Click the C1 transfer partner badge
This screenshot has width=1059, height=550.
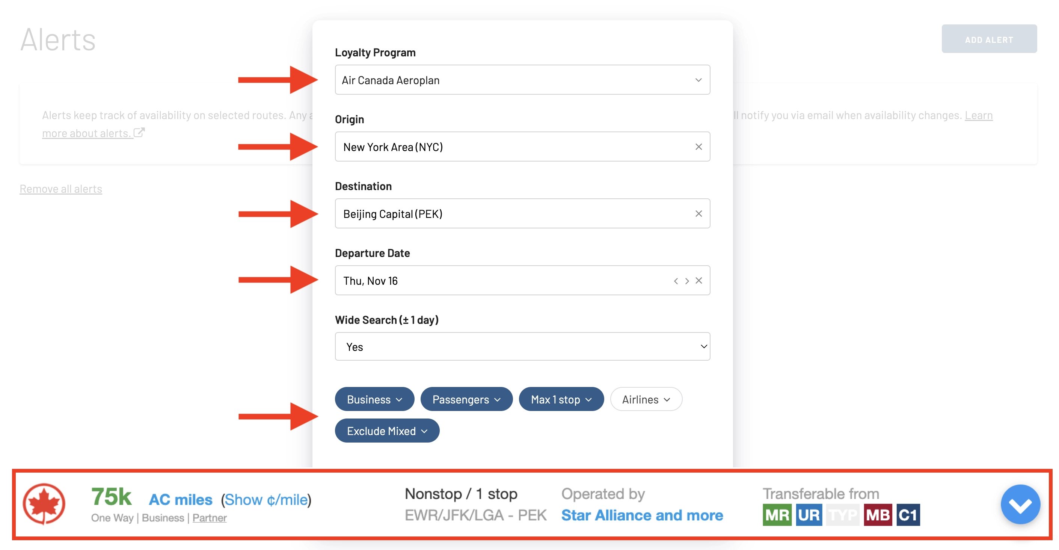908,515
